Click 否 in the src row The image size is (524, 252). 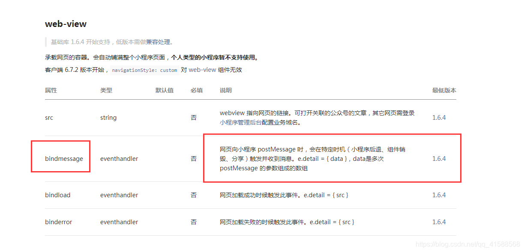pyautogui.click(x=194, y=118)
